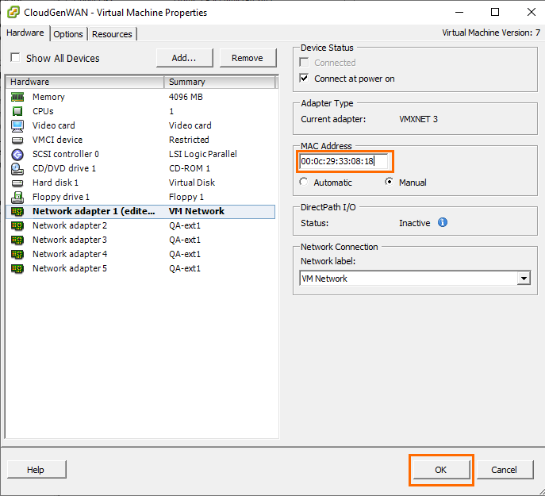Screen dimensions: 545x496
Task: Switch to the Options tab
Action: click(68, 34)
